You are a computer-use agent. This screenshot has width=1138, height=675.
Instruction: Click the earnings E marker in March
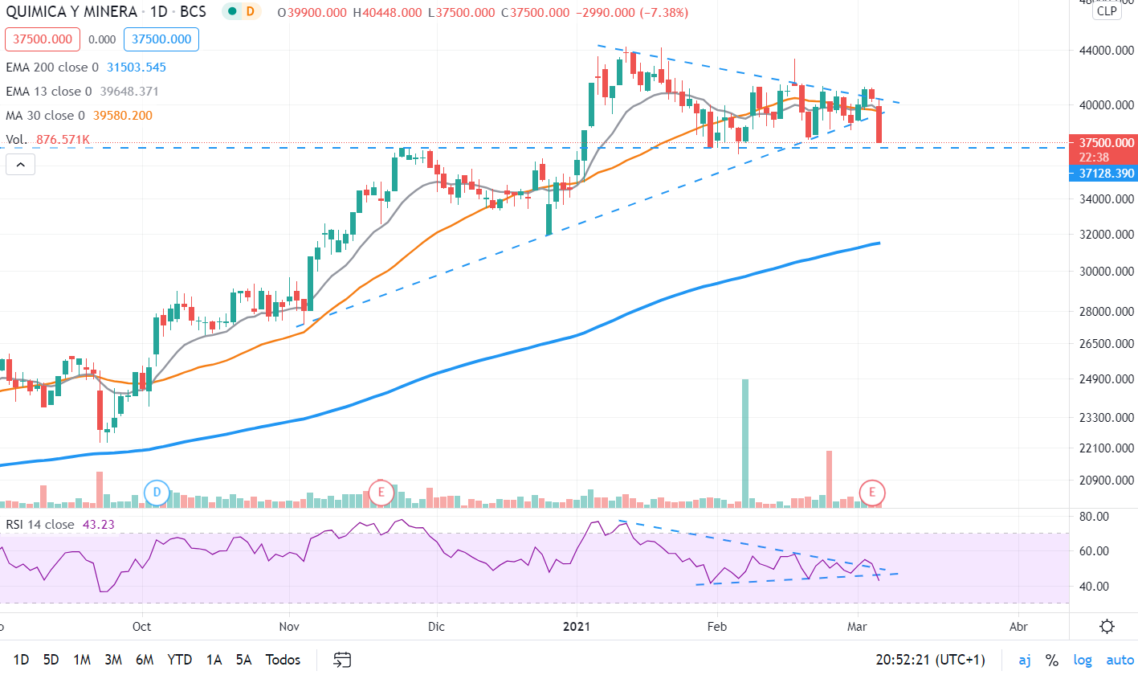[872, 491]
